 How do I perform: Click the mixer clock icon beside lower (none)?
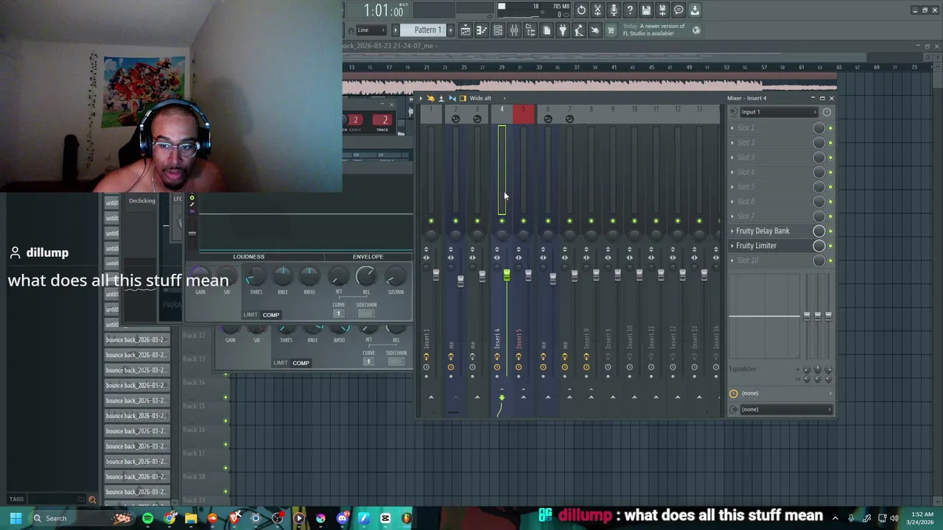click(734, 393)
